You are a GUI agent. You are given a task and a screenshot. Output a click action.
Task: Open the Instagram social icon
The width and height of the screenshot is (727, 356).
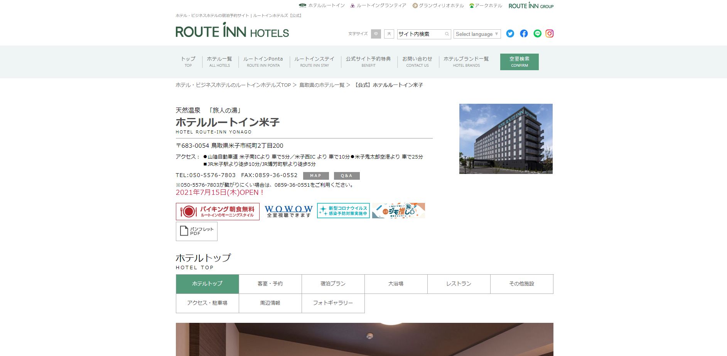(x=550, y=34)
